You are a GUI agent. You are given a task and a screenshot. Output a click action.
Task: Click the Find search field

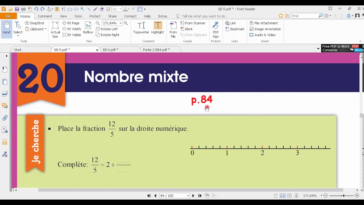[305, 16]
